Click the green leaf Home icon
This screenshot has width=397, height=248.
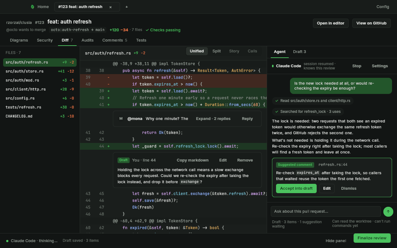pyautogui.click(x=33, y=7)
